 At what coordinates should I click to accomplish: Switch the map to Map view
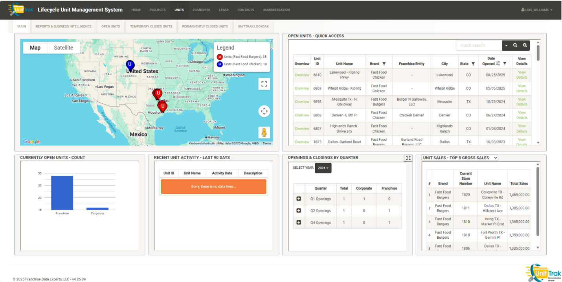click(x=35, y=48)
